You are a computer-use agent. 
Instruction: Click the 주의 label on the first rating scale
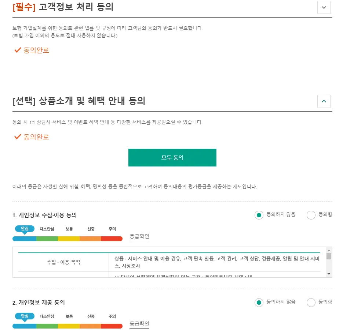pyautogui.click(x=112, y=229)
